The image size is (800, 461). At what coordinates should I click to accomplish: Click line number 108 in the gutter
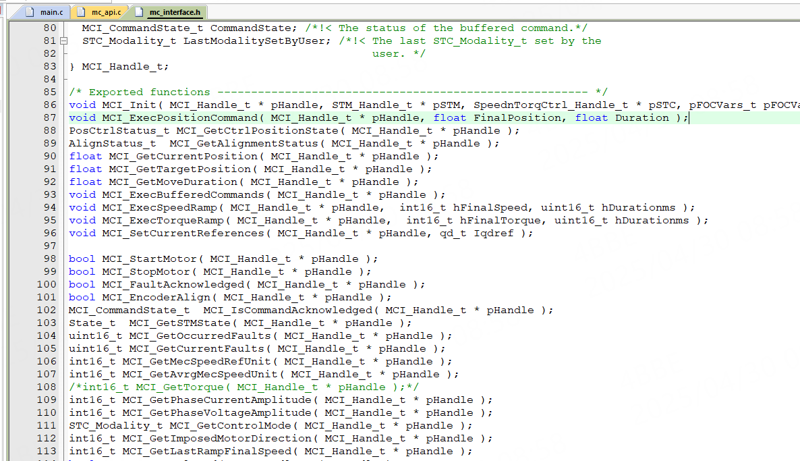click(x=47, y=387)
